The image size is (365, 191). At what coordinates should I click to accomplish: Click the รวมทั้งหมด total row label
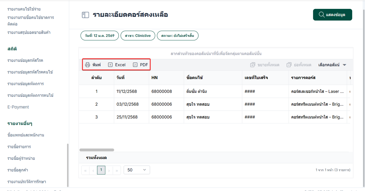(96, 158)
